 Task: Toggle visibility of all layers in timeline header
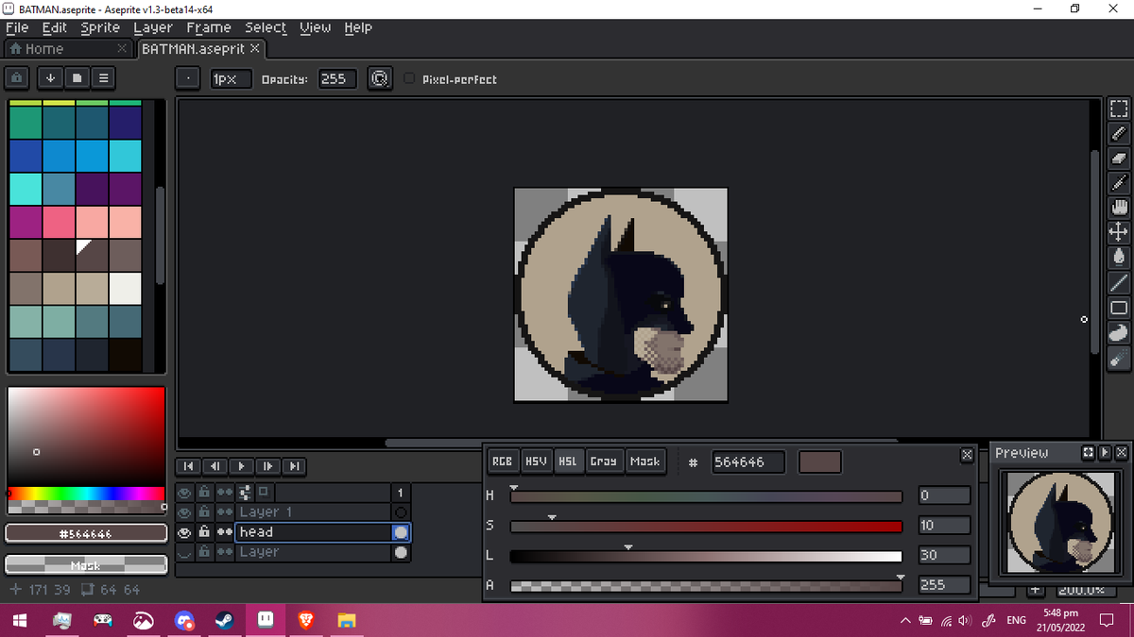184,493
